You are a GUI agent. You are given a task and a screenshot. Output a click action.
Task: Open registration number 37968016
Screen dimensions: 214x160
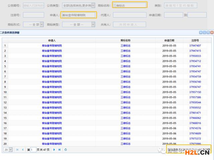195,123
